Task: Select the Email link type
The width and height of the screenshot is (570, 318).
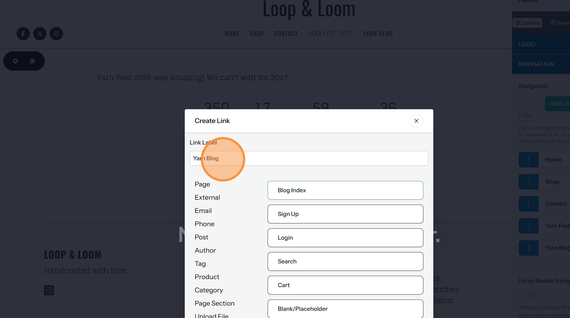Action: pos(203,211)
